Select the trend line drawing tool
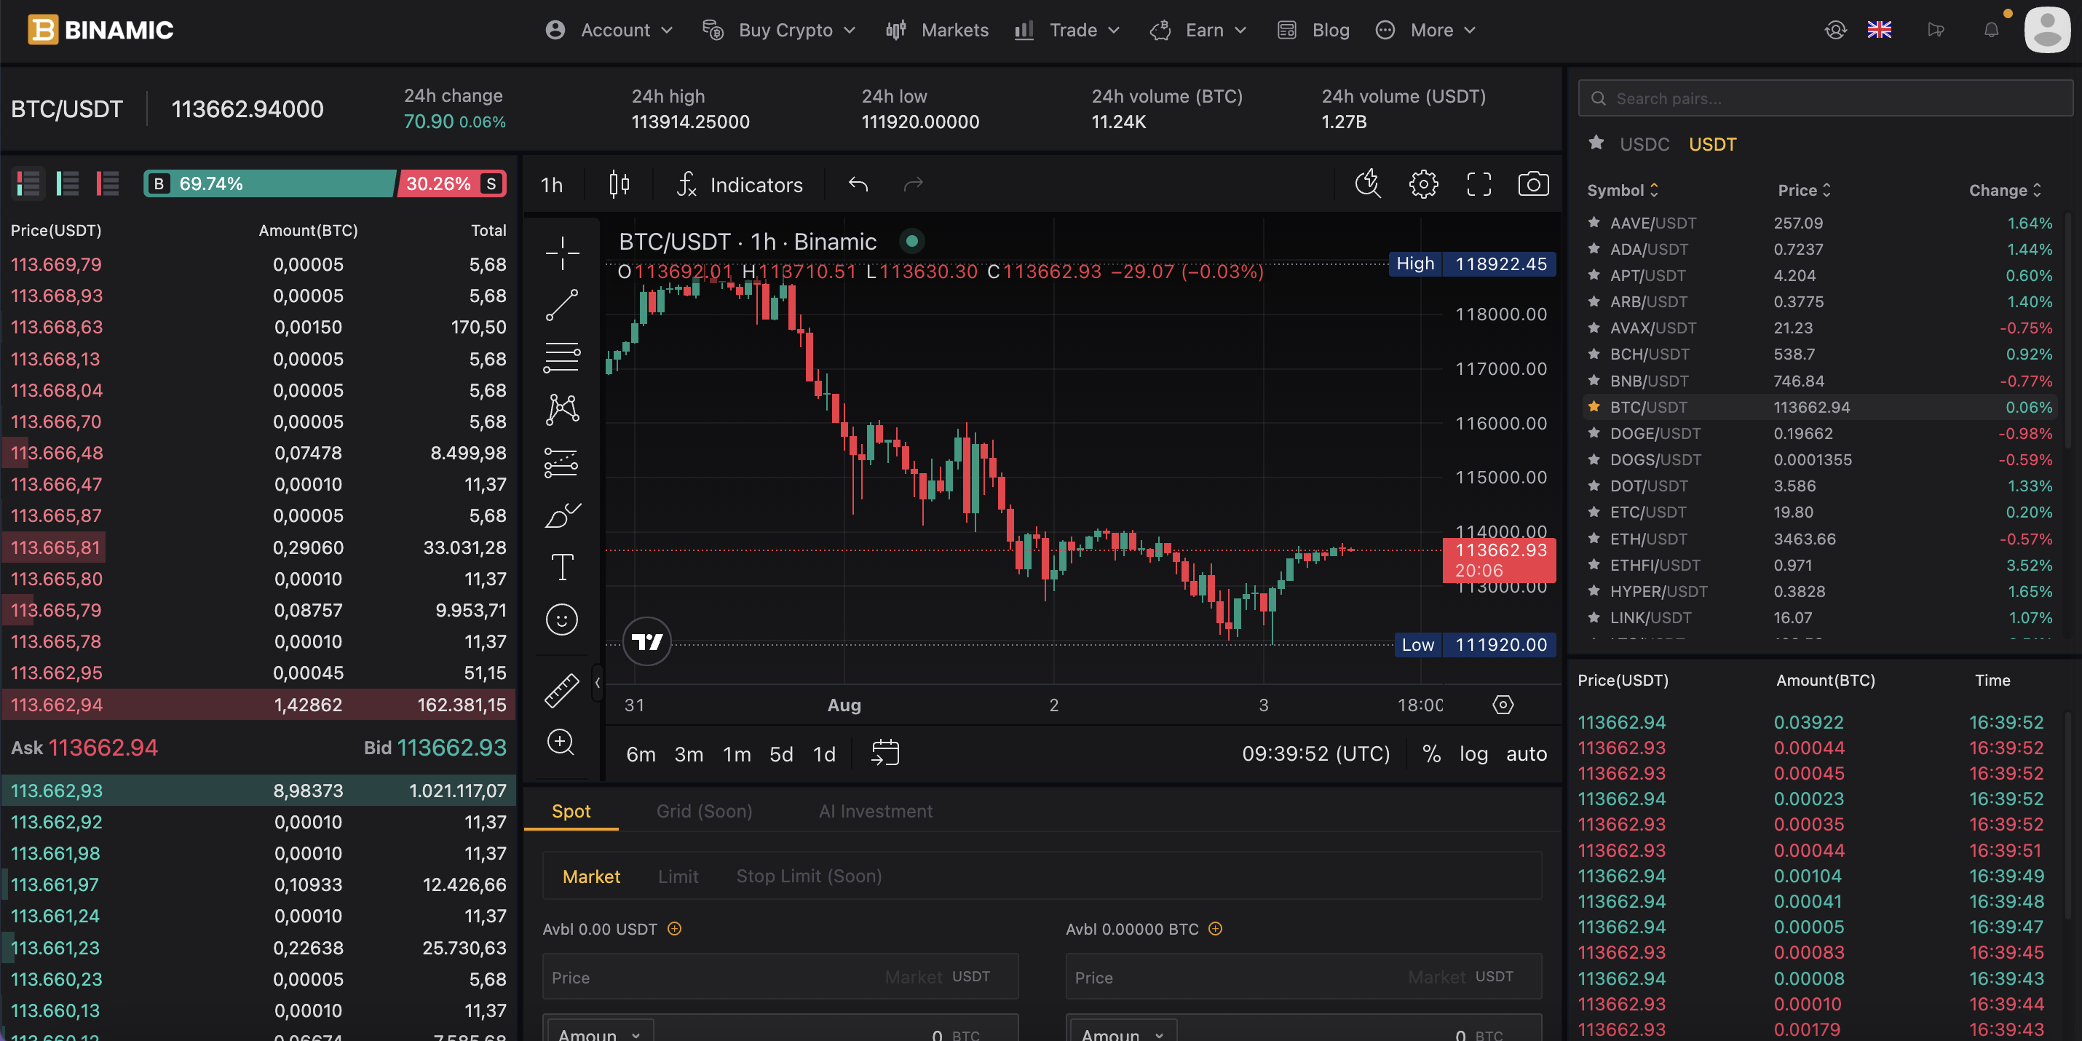2082x1041 pixels. [562, 305]
